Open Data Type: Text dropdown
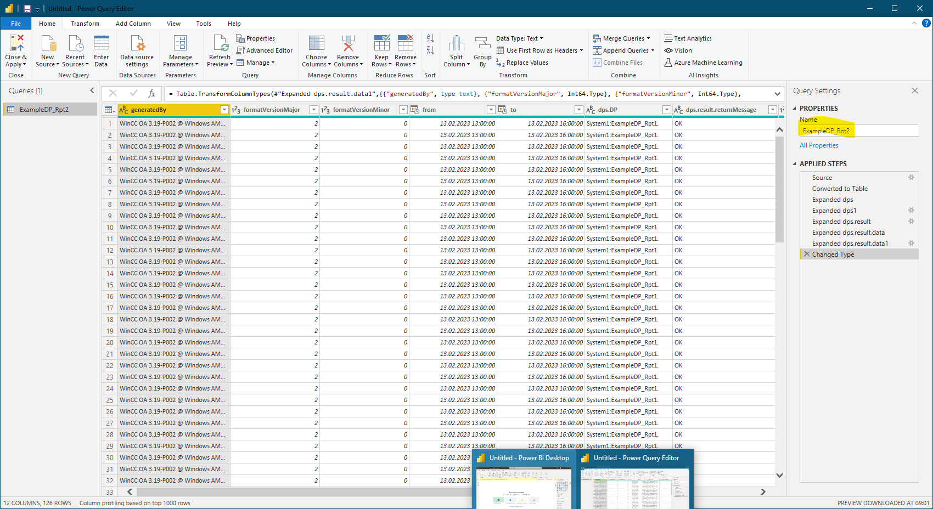Screen dimensions: 933x509 520,38
